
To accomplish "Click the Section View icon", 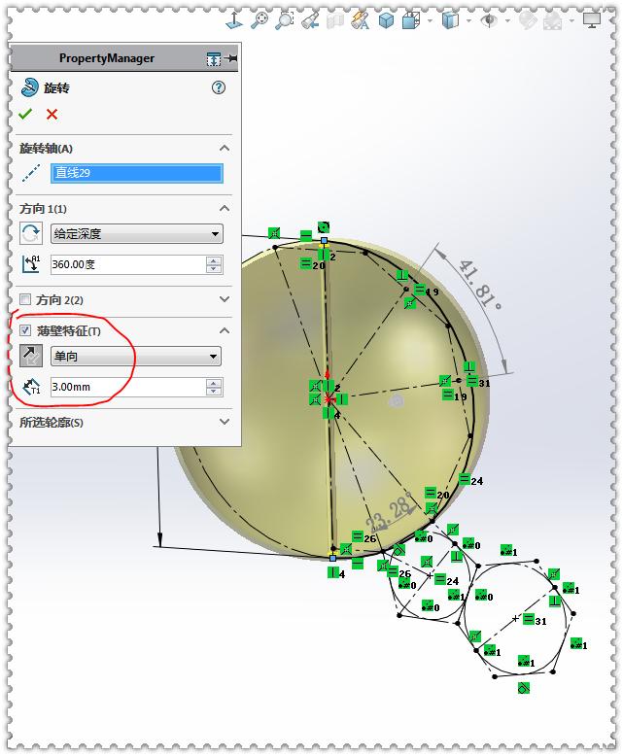I will pyautogui.click(x=334, y=20).
